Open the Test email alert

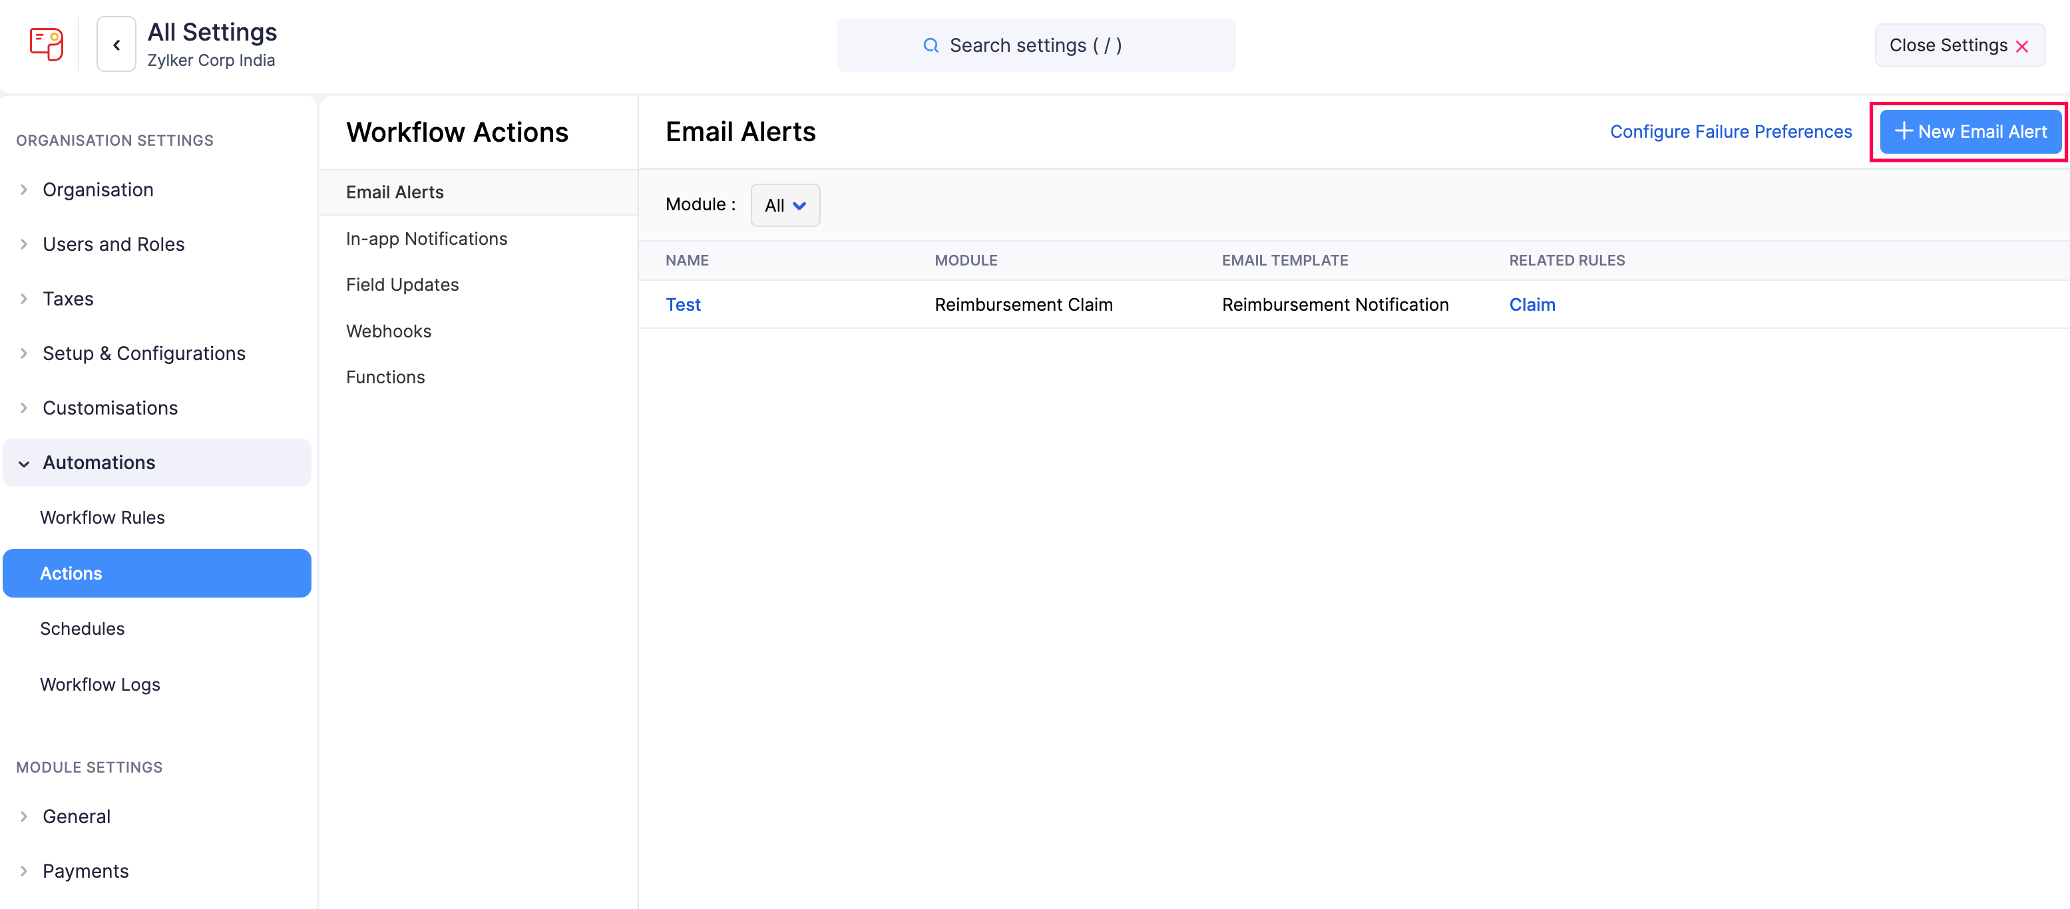click(x=683, y=305)
